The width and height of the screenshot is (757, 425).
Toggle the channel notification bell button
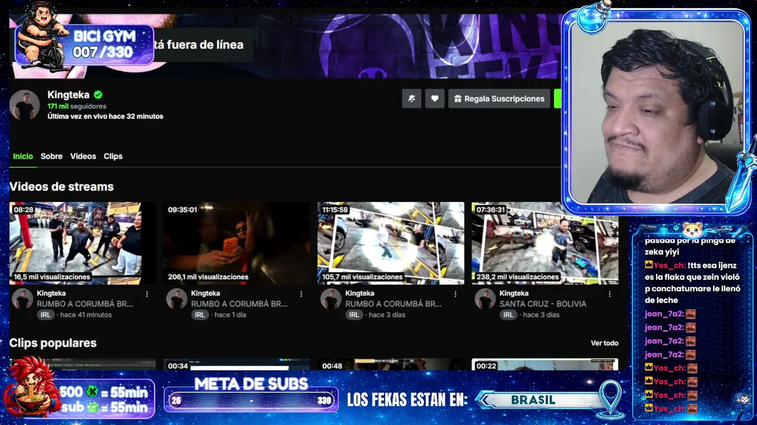tap(412, 99)
